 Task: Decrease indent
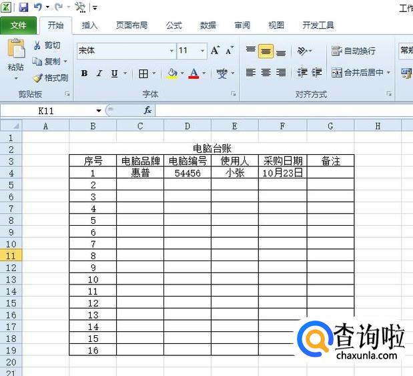click(302, 72)
